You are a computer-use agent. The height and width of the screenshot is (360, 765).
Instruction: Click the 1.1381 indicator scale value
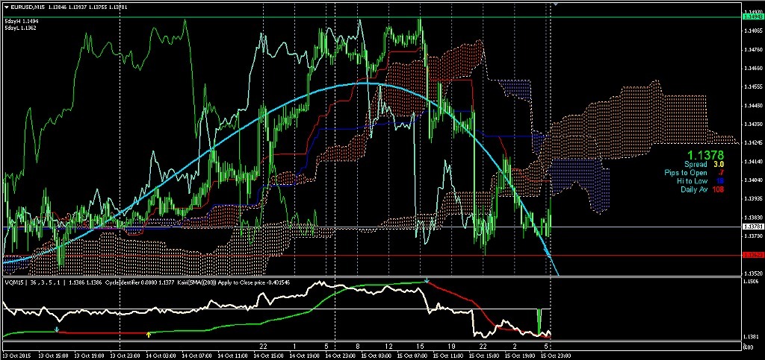point(750,336)
